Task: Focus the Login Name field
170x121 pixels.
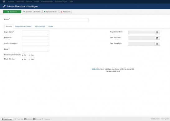Action: coord(35,32)
